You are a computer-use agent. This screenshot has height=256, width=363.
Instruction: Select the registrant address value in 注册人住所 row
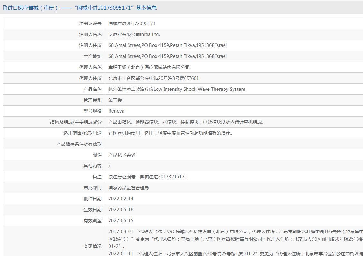coord(167,45)
